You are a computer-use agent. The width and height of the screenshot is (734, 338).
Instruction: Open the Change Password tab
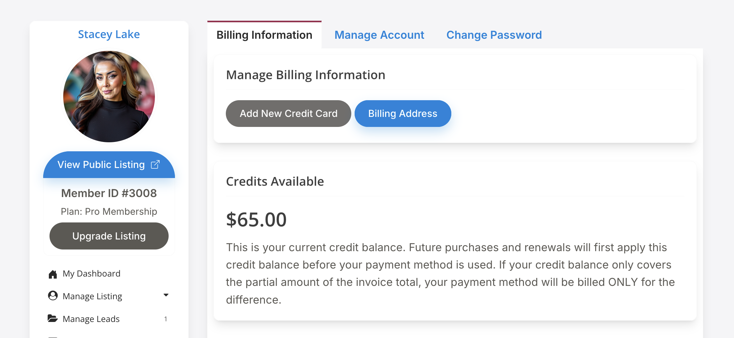tap(494, 35)
